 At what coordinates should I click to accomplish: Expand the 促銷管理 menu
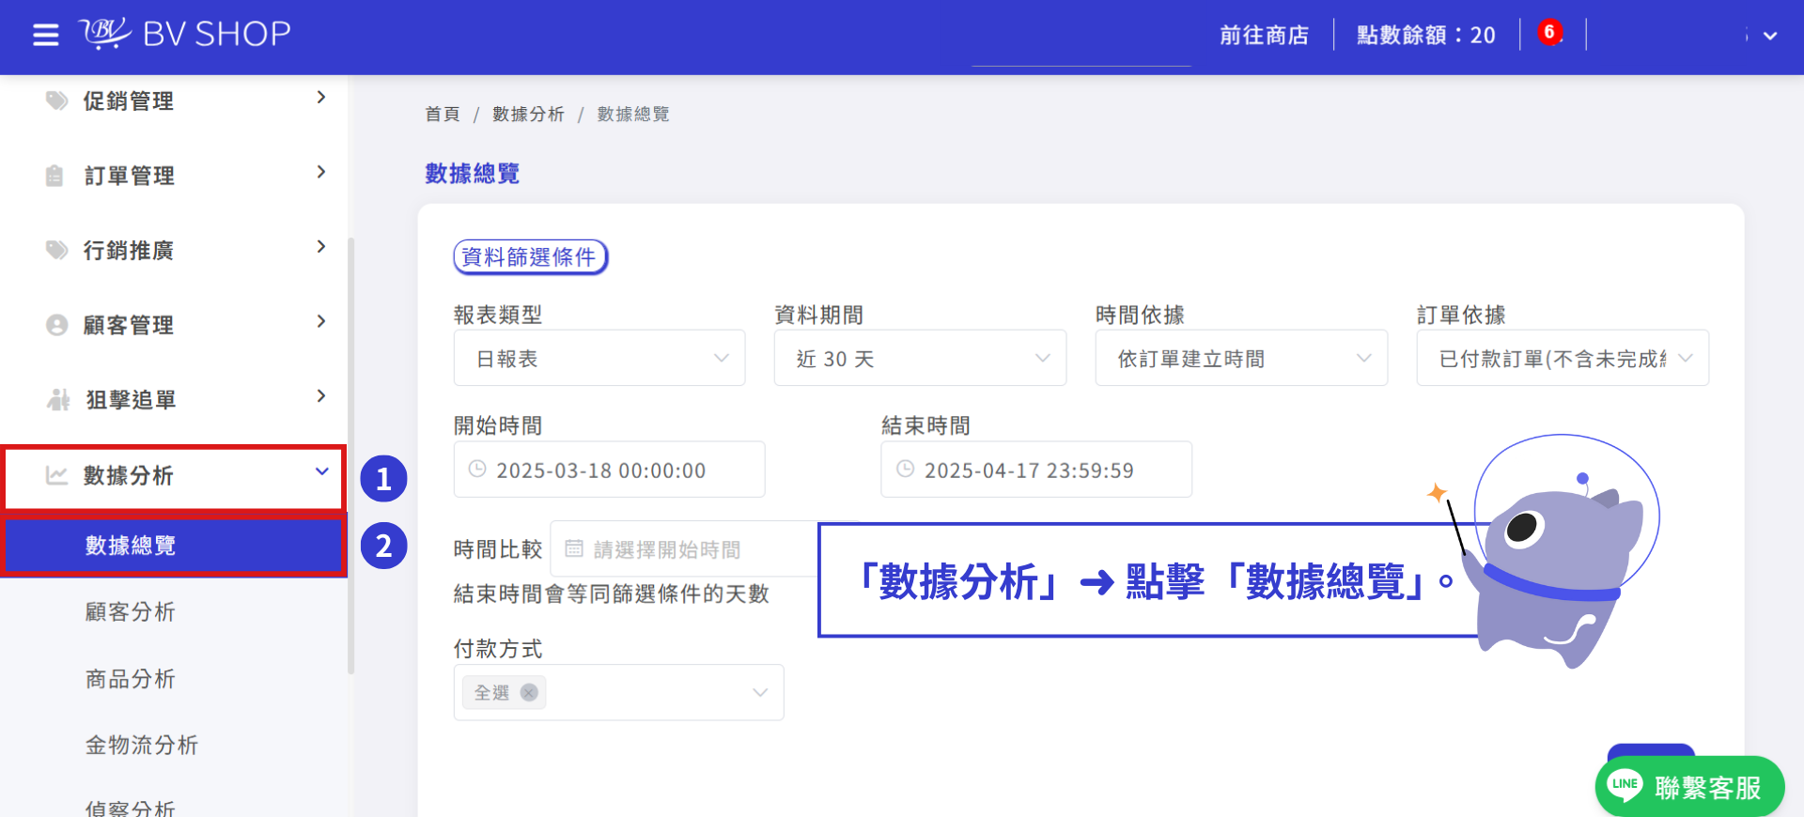pyautogui.click(x=321, y=98)
